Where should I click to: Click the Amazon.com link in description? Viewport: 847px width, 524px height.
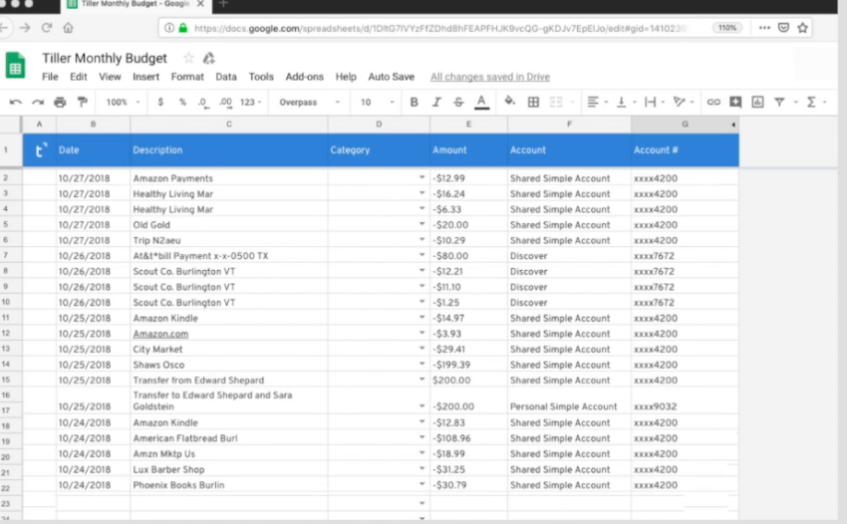pyautogui.click(x=160, y=334)
